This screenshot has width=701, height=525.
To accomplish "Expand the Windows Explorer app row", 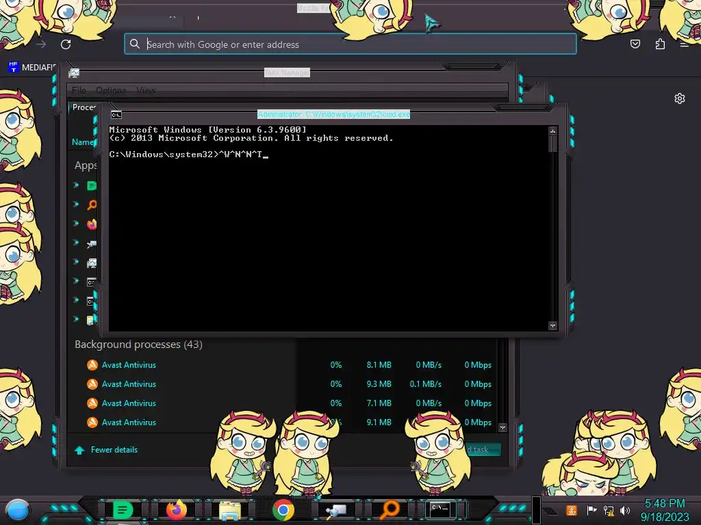I will pyautogui.click(x=76, y=319).
